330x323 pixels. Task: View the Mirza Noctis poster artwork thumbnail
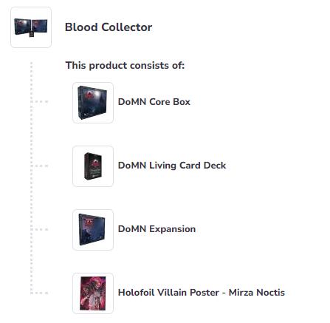[93, 293]
